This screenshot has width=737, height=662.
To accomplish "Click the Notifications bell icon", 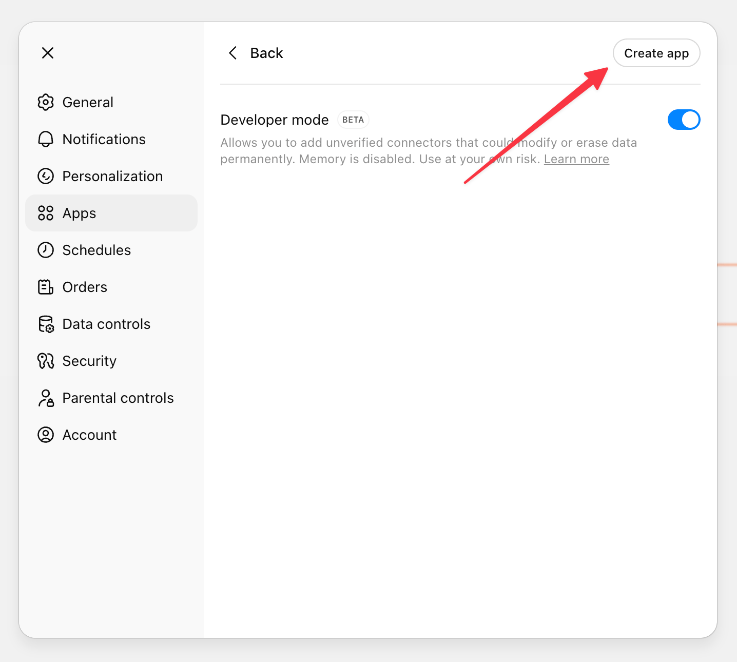I will [x=46, y=139].
